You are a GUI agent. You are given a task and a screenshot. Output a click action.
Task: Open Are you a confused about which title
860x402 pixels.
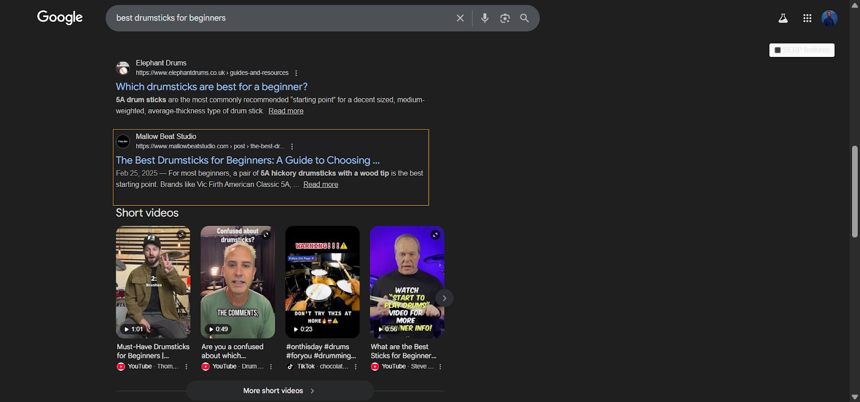[x=233, y=351]
